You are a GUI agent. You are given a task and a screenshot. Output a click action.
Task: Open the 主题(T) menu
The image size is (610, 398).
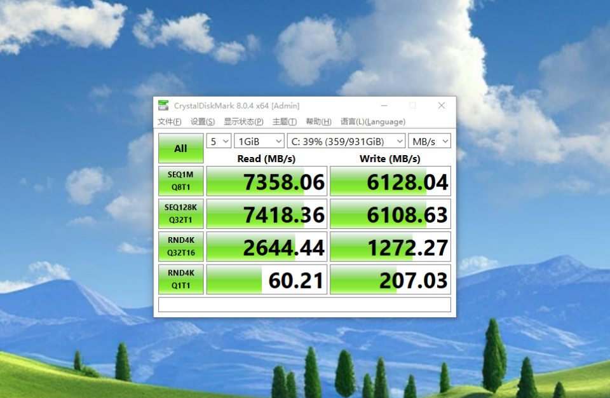point(285,121)
